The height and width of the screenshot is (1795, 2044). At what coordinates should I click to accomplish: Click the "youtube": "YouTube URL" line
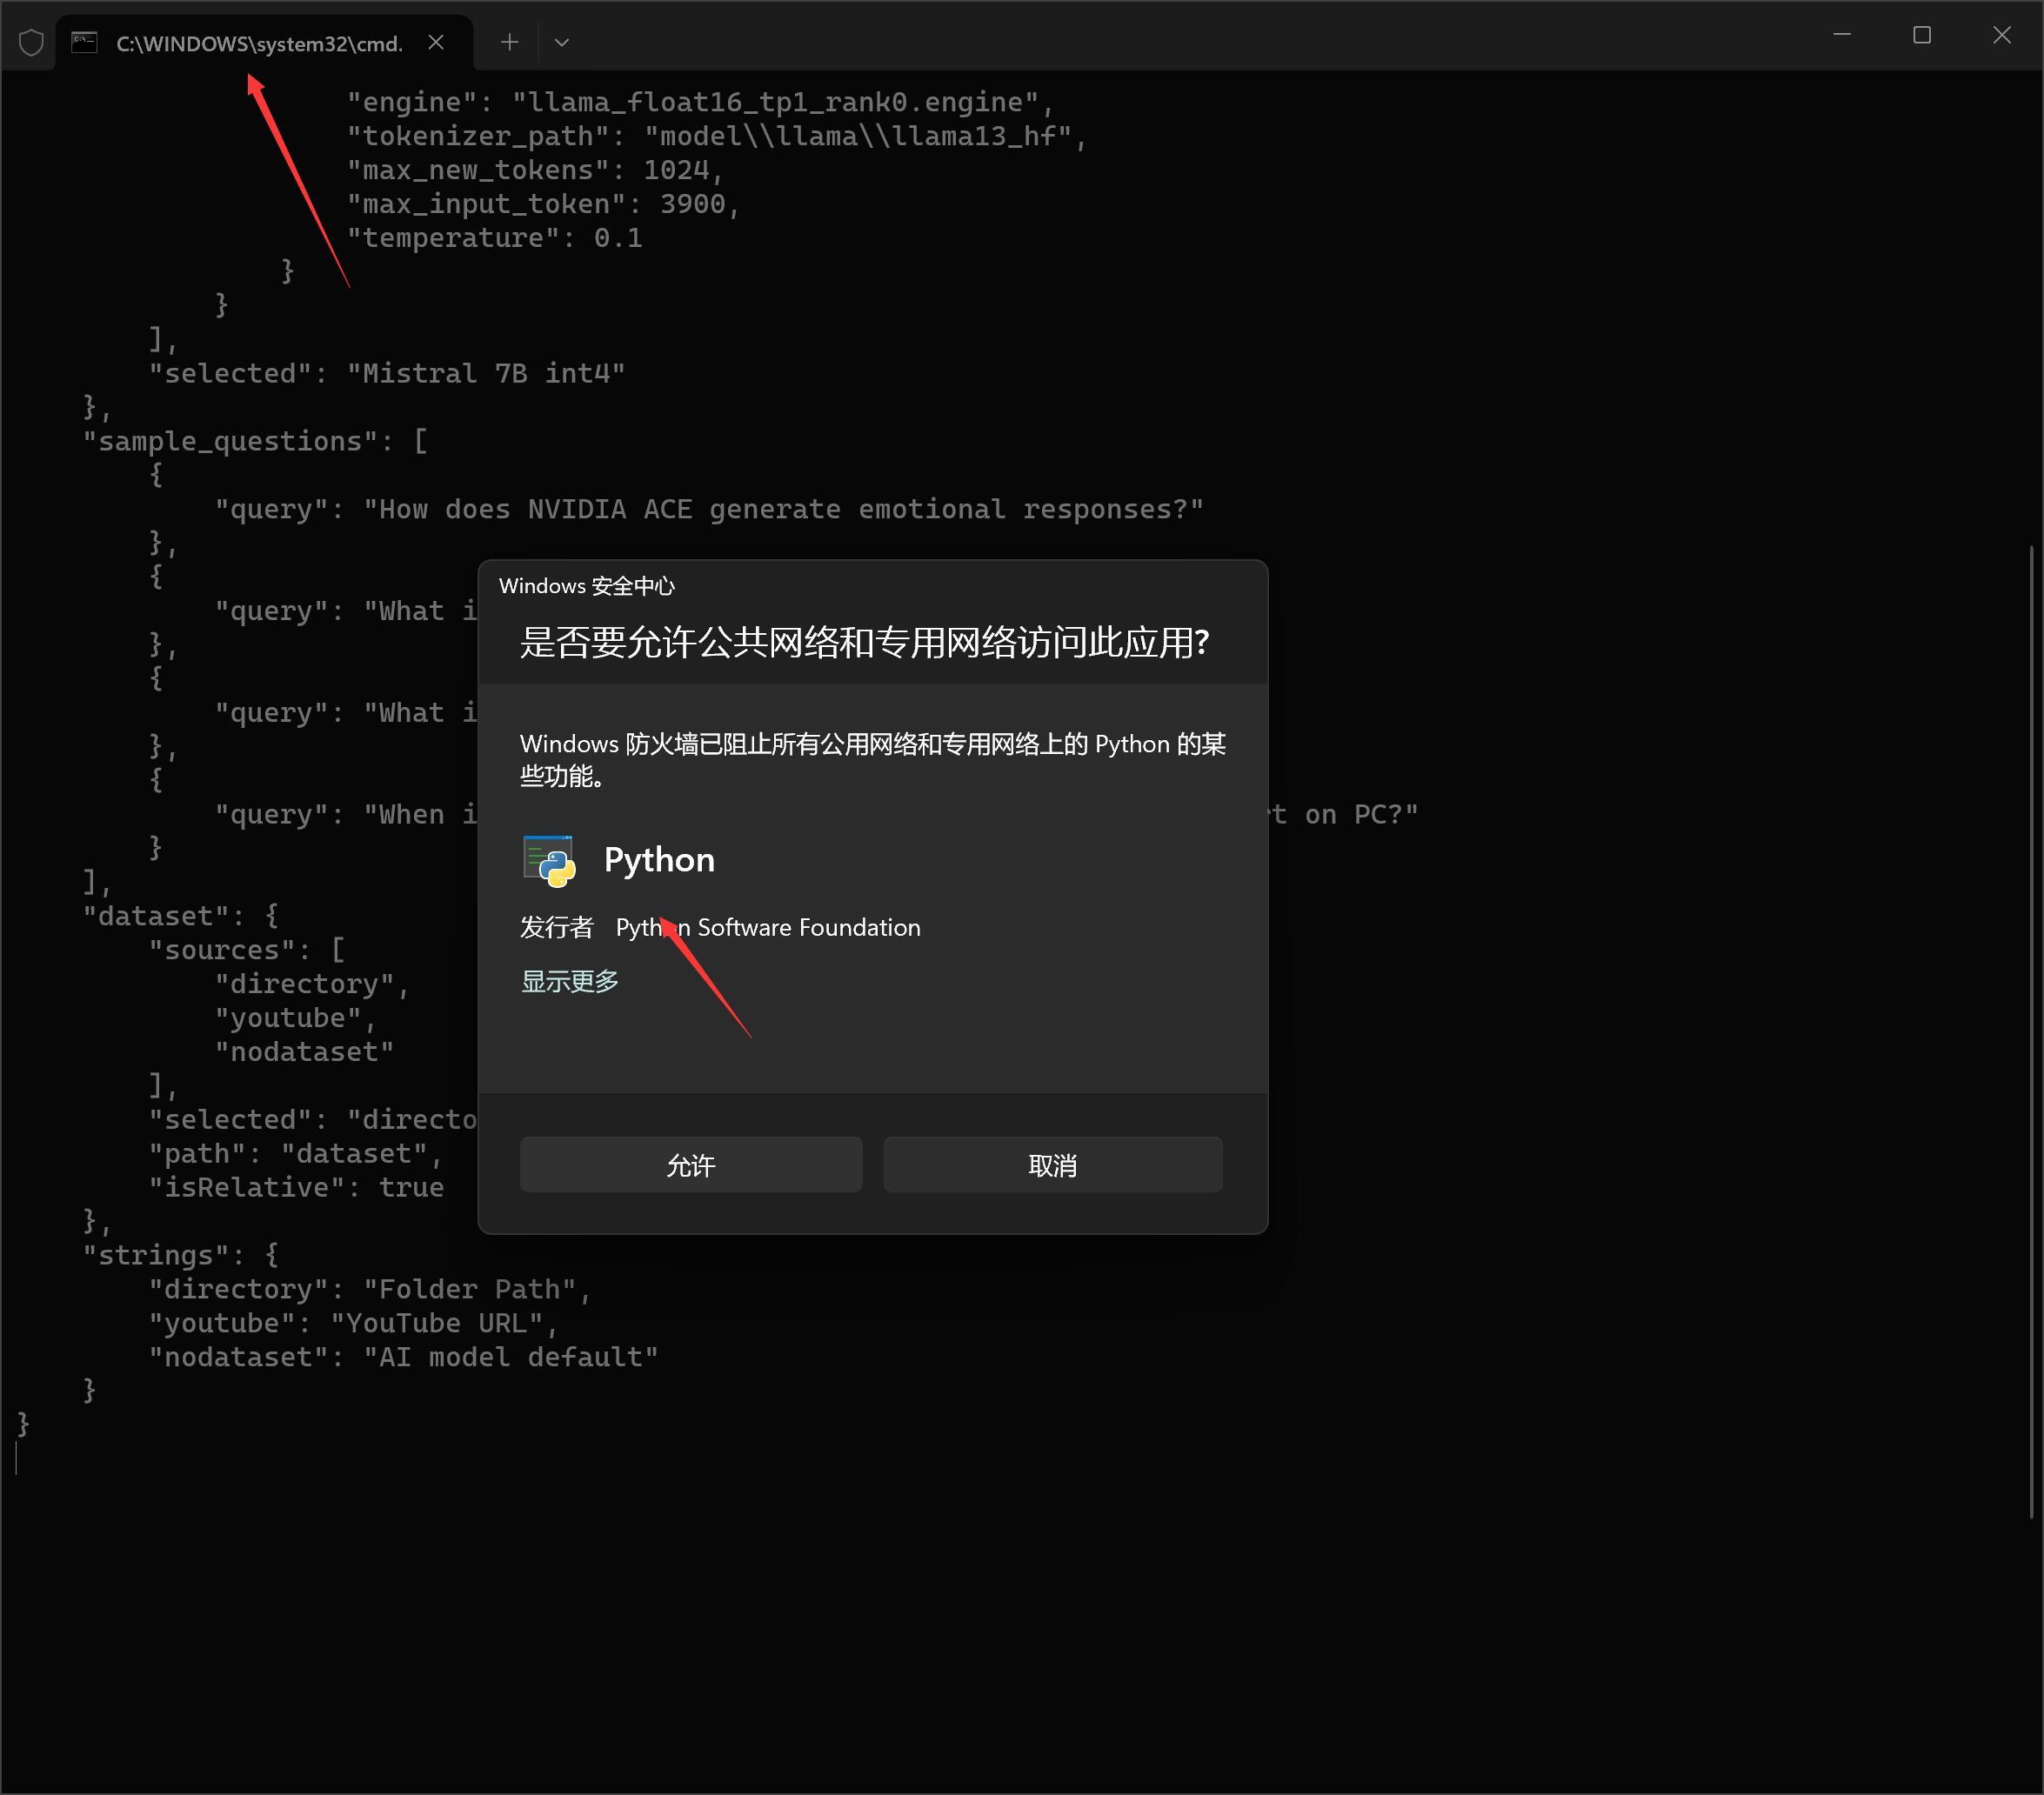point(354,1323)
